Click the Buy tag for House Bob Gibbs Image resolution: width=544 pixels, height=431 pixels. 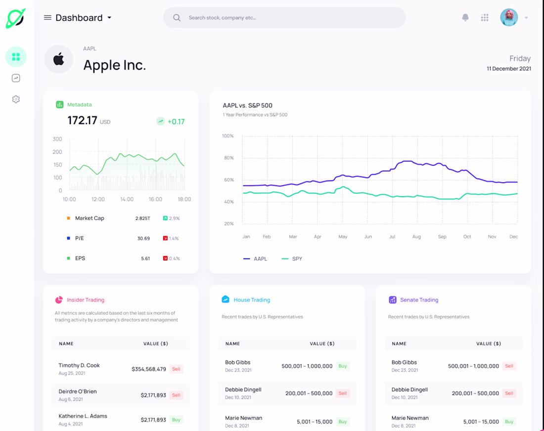[x=343, y=366]
